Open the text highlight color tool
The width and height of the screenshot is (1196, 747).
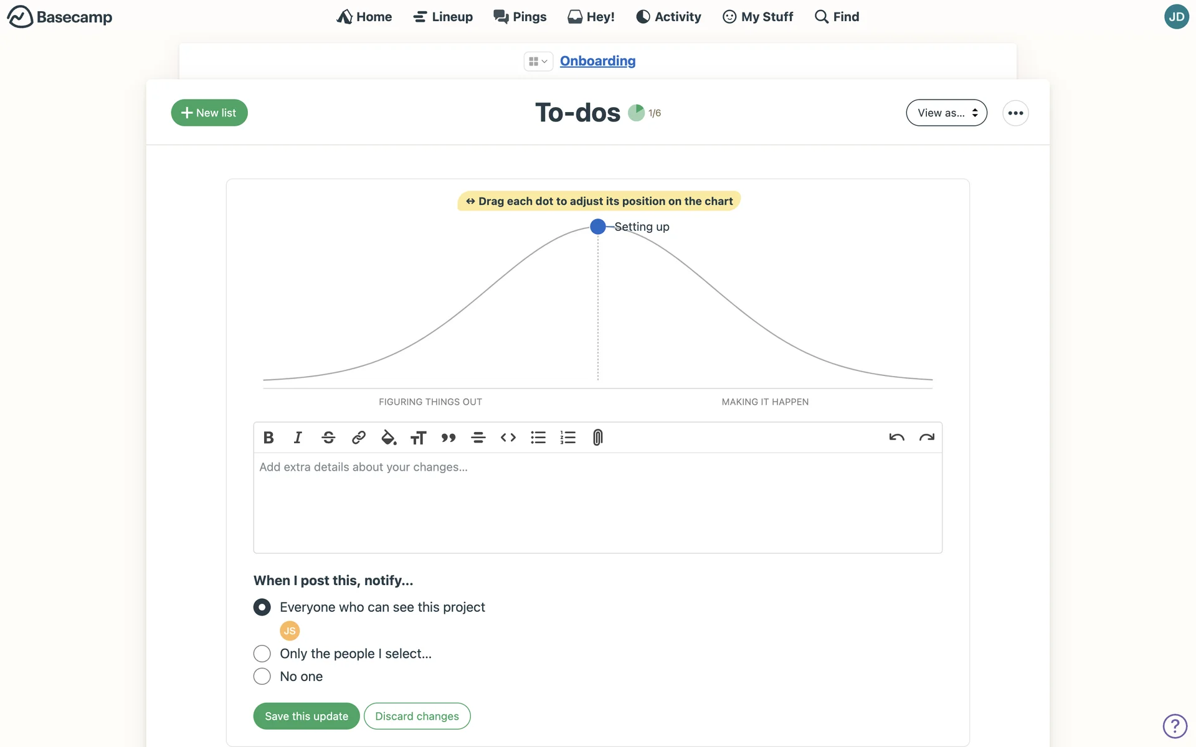tap(388, 438)
